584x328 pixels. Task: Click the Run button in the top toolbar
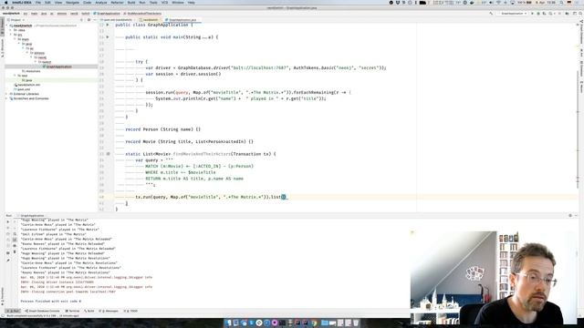pos(532,14)
